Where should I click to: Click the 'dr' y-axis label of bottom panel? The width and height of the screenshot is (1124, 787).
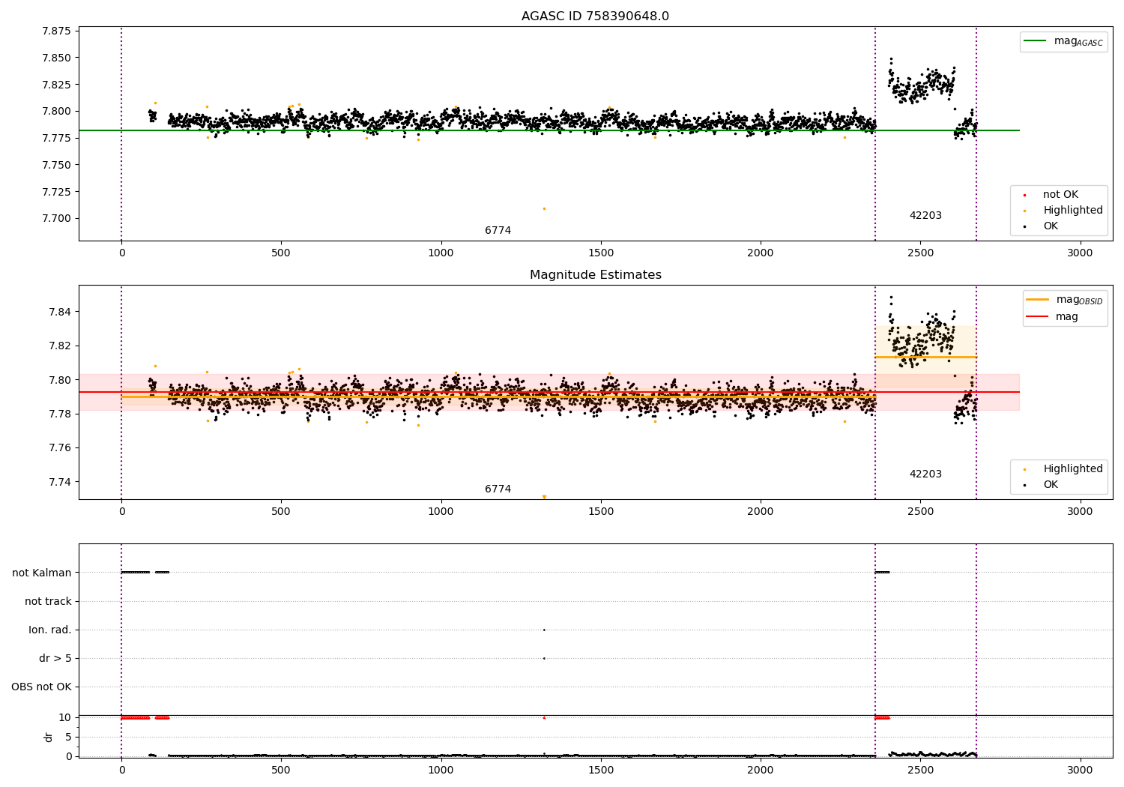49,737
